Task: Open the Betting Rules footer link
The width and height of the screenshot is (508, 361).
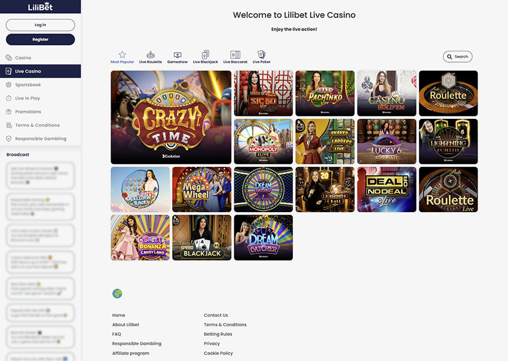Action: coord(218,334)
